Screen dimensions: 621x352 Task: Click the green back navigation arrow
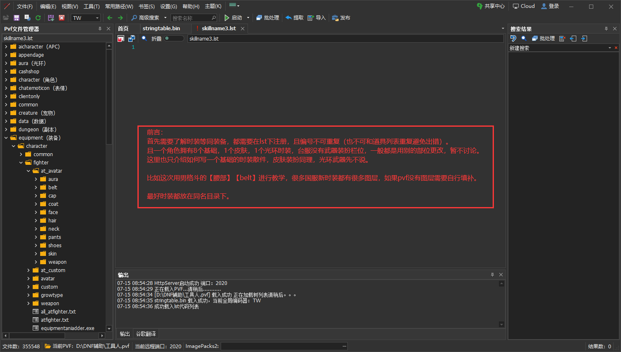click(110, 18)
